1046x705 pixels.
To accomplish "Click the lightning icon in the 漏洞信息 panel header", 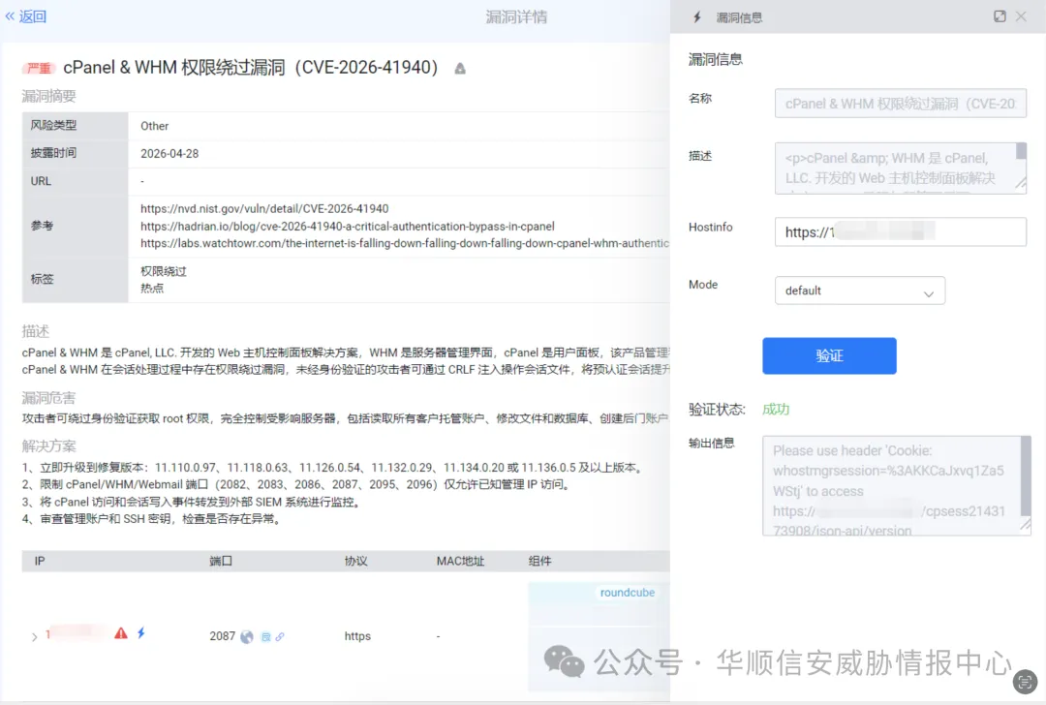I will (x=697, y=17).
